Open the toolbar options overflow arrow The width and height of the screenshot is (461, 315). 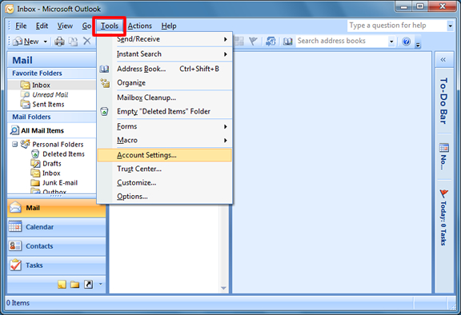418,43
